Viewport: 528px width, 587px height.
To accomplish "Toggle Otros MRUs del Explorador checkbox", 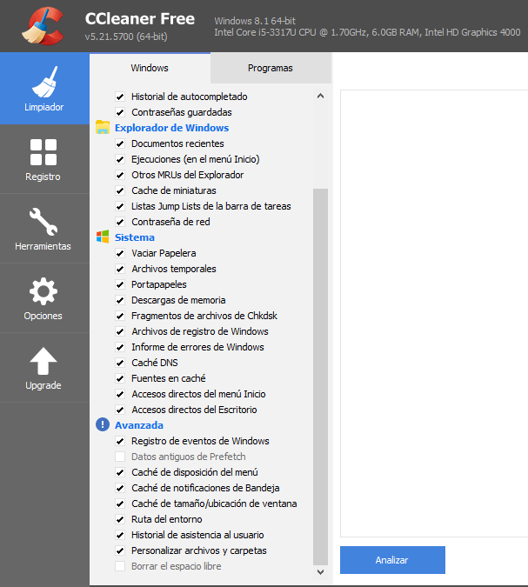I will click(120, 175).
